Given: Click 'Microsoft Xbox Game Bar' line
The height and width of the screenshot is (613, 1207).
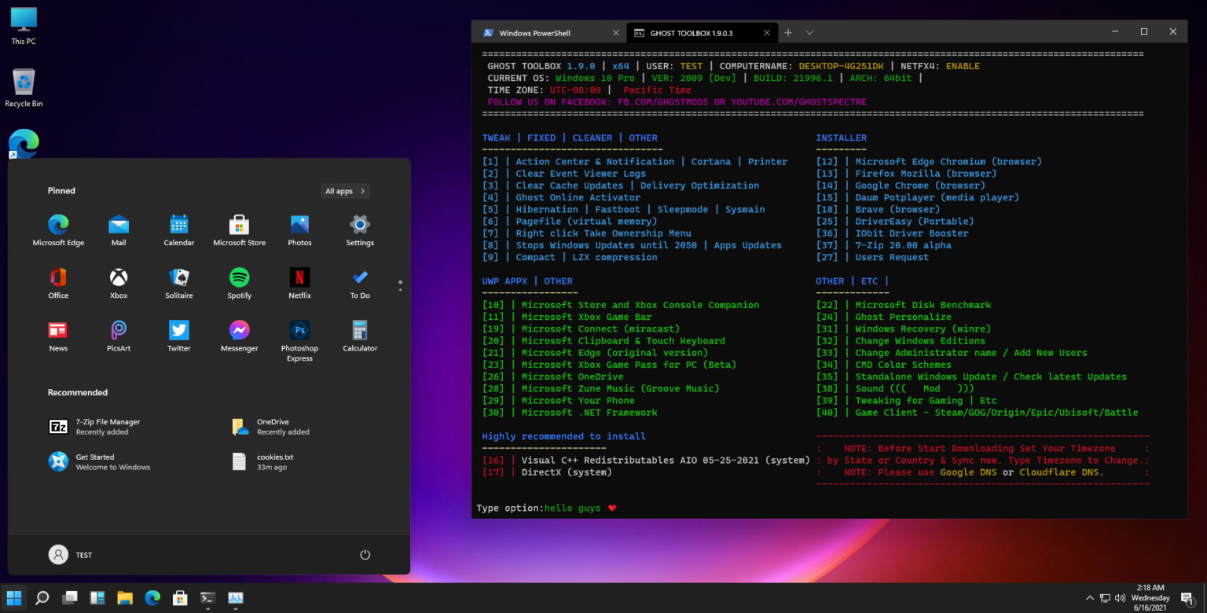Looking at the screenshot, I should point(567,317).
